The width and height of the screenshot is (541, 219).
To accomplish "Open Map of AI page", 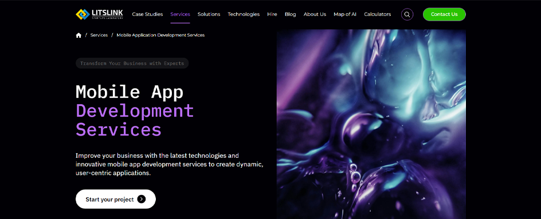I will pos(345,14).
